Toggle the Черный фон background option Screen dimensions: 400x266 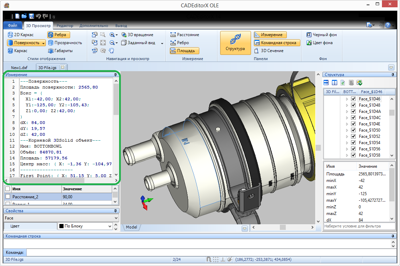click(x=321, y=35)
